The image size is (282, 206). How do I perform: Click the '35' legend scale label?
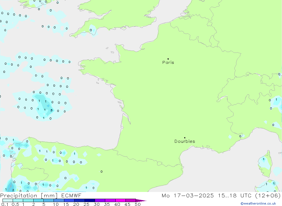click(x=107, y=204)
